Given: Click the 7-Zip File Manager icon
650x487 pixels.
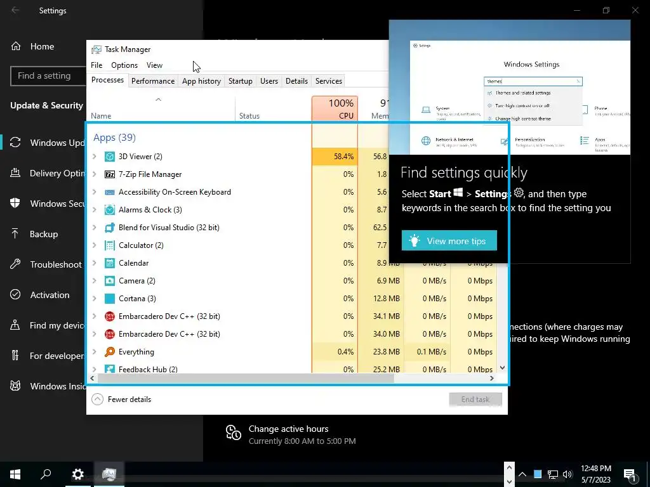Looking at the screenshot, I should coord(109,174).
